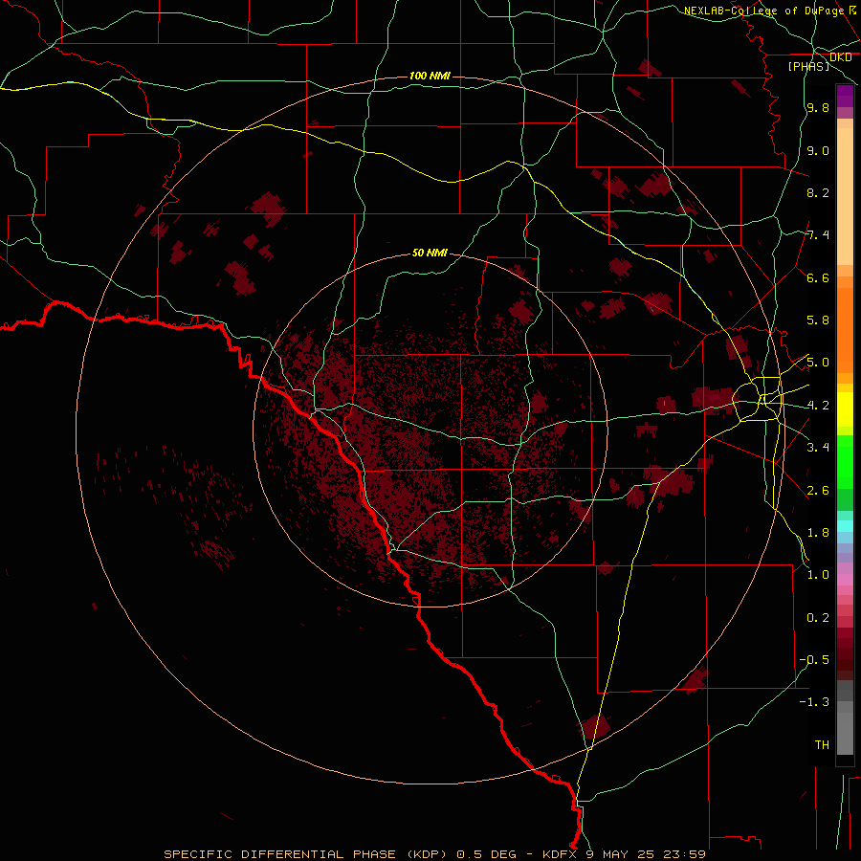Click the 9.8 value on the color scale

pyautogui.click(x=818, y=107)
